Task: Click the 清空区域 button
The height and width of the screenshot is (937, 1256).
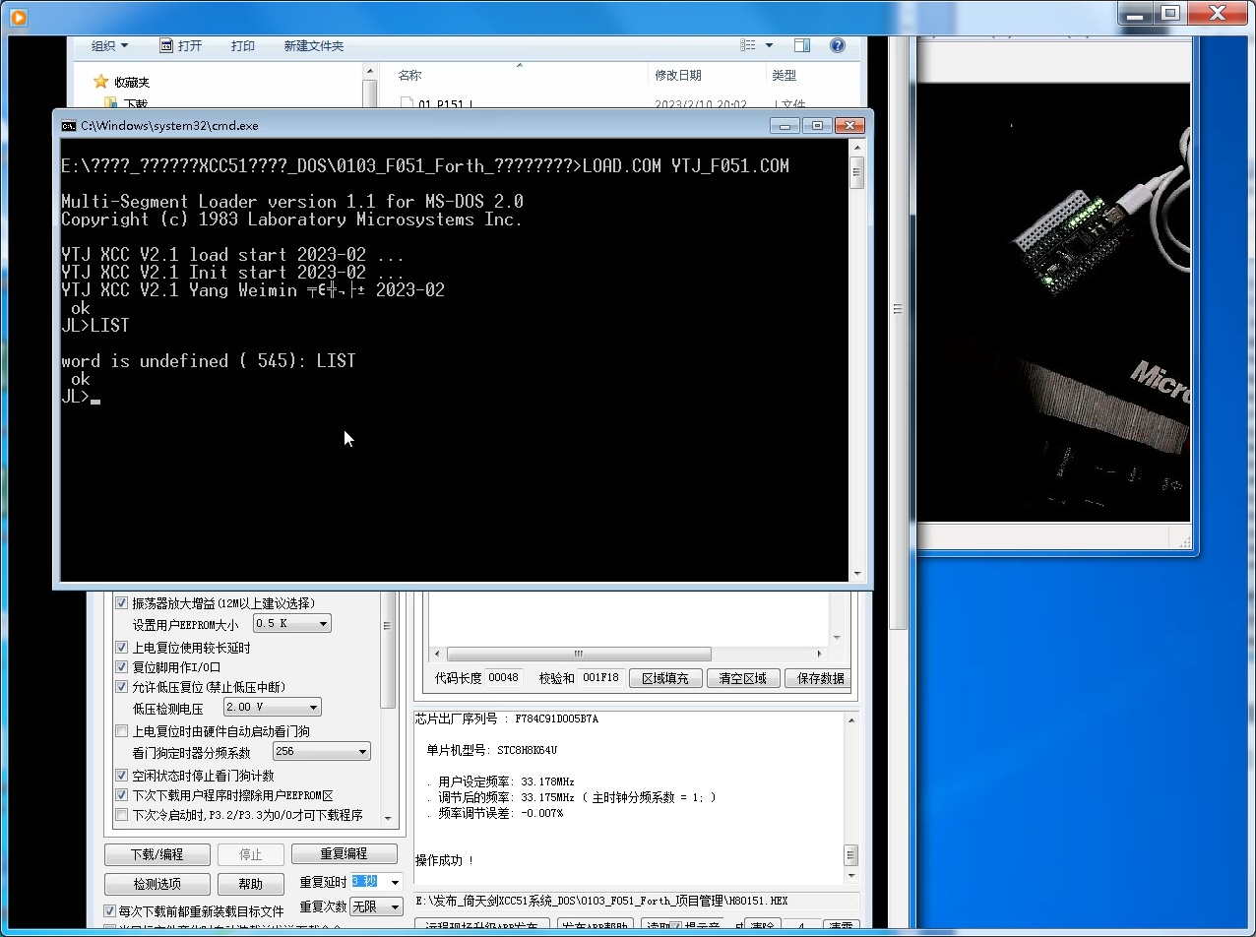Action: [743, 678]
